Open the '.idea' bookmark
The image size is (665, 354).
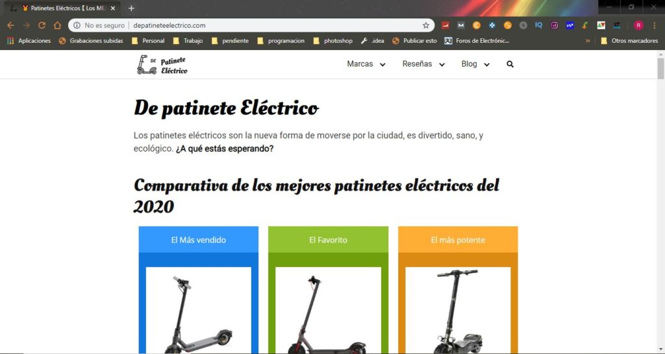[372, 41]
